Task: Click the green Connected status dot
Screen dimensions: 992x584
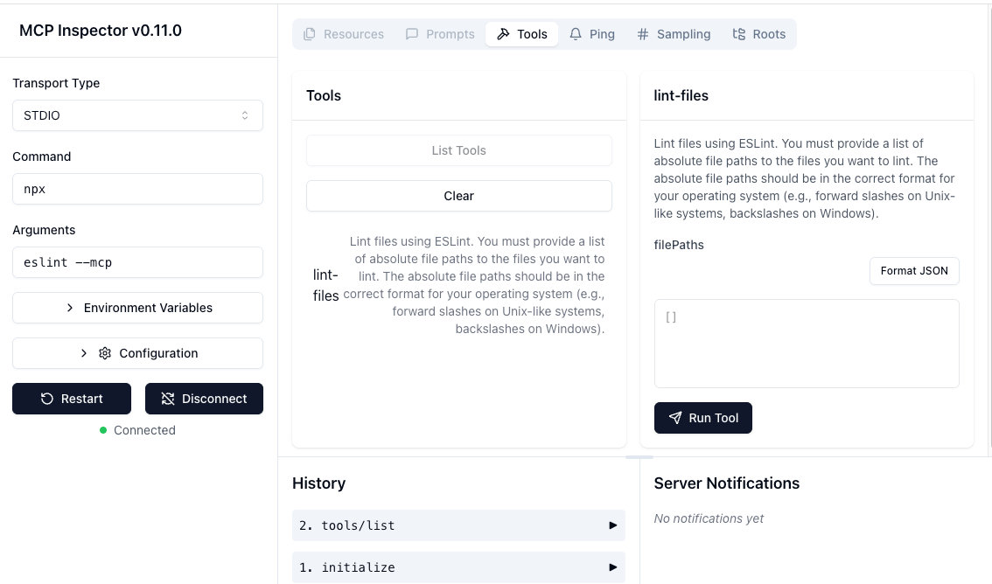Action: pos(103,430)
